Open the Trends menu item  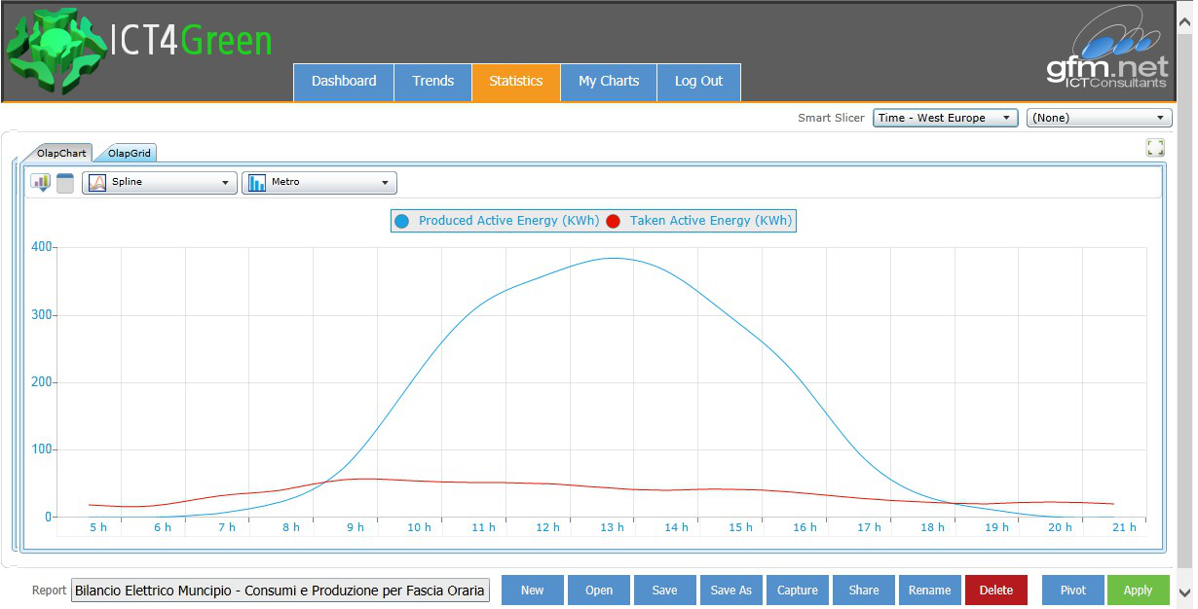click(432, 82)
